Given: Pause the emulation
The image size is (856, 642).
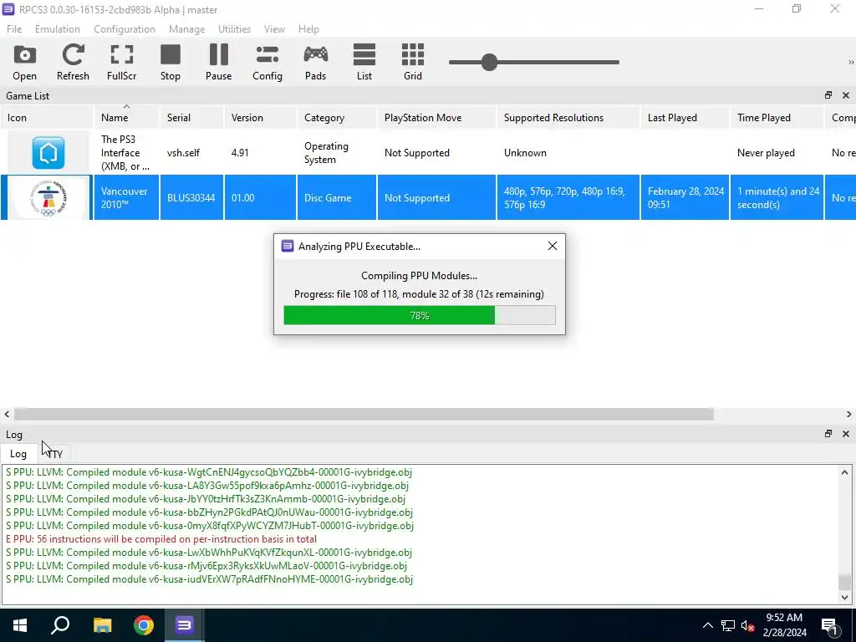Looking at the screenshot, I should pyautogui.click(x=218, y=62).
